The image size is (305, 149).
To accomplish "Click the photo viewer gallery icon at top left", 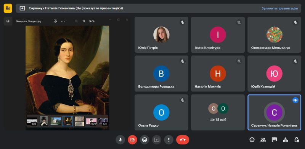I will point(8,21).
